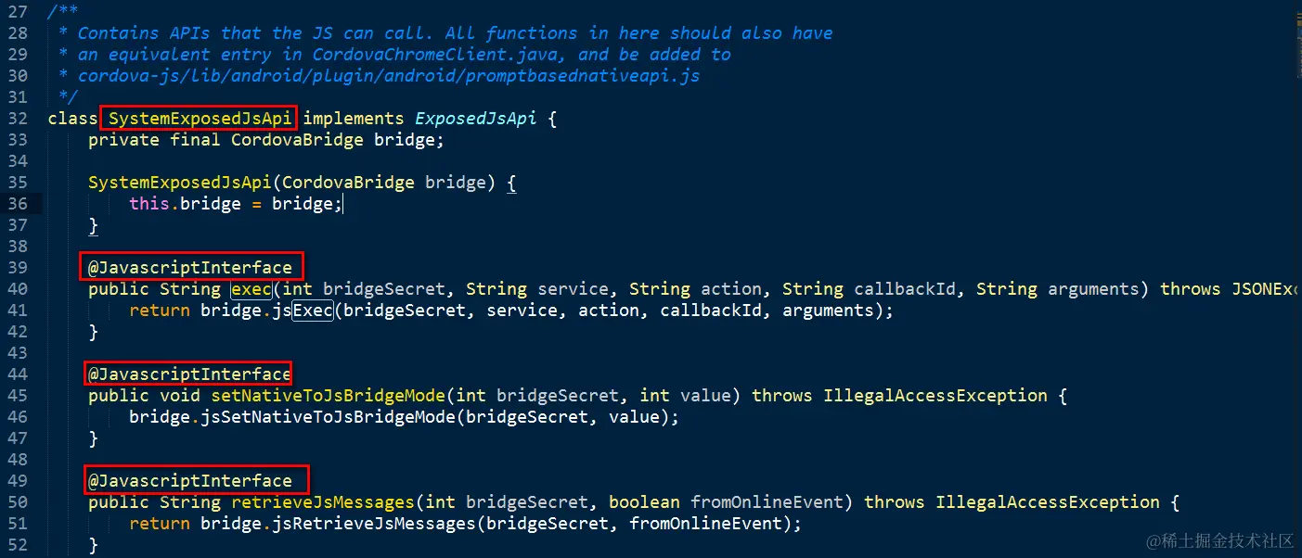Click the @JavascriptInterface annotation on line 39
1302x558 pixels.
click(190, 268)
